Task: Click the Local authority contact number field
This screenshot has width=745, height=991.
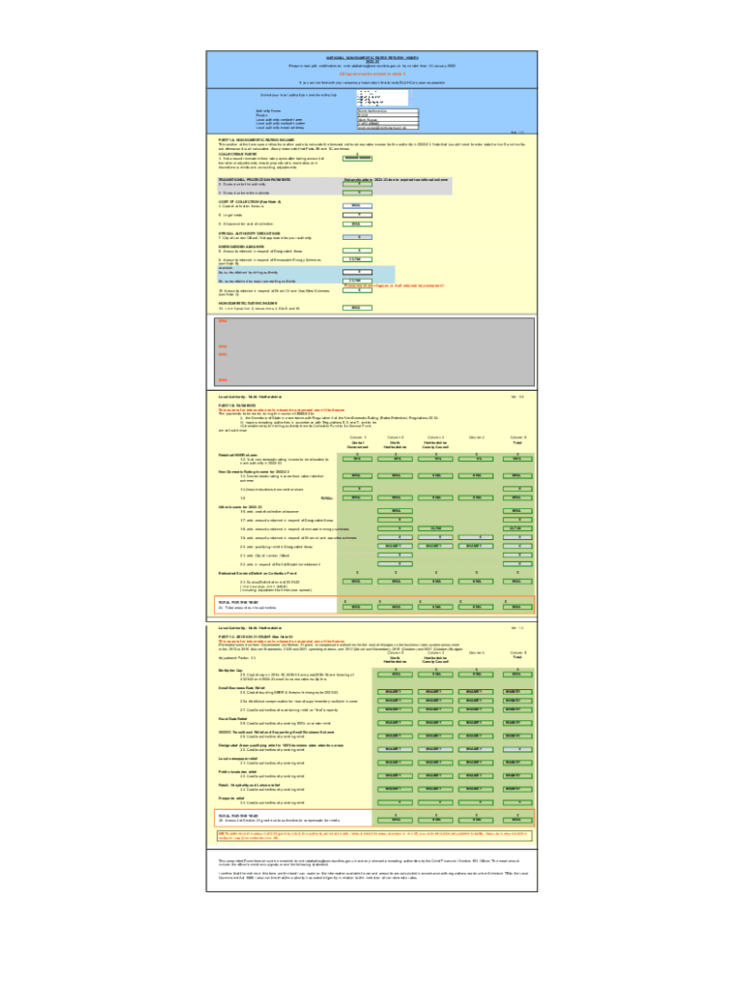Action: coord(390,123)
